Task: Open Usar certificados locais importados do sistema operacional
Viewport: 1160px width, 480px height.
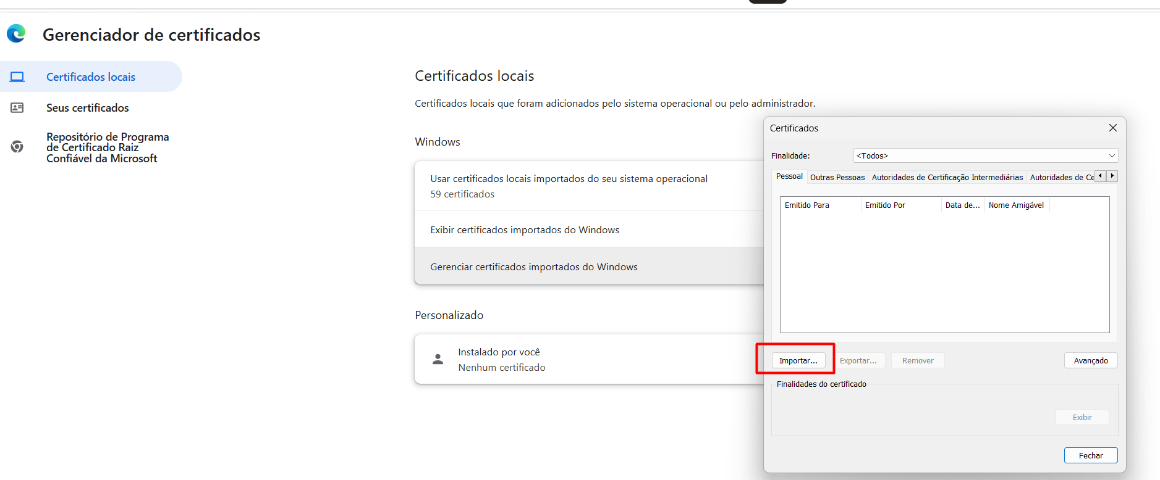Action: tap(589, 186)
